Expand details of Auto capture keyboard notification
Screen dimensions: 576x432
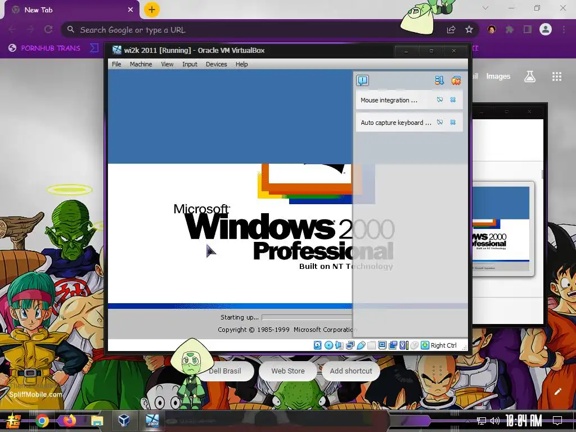coord(440,122)
